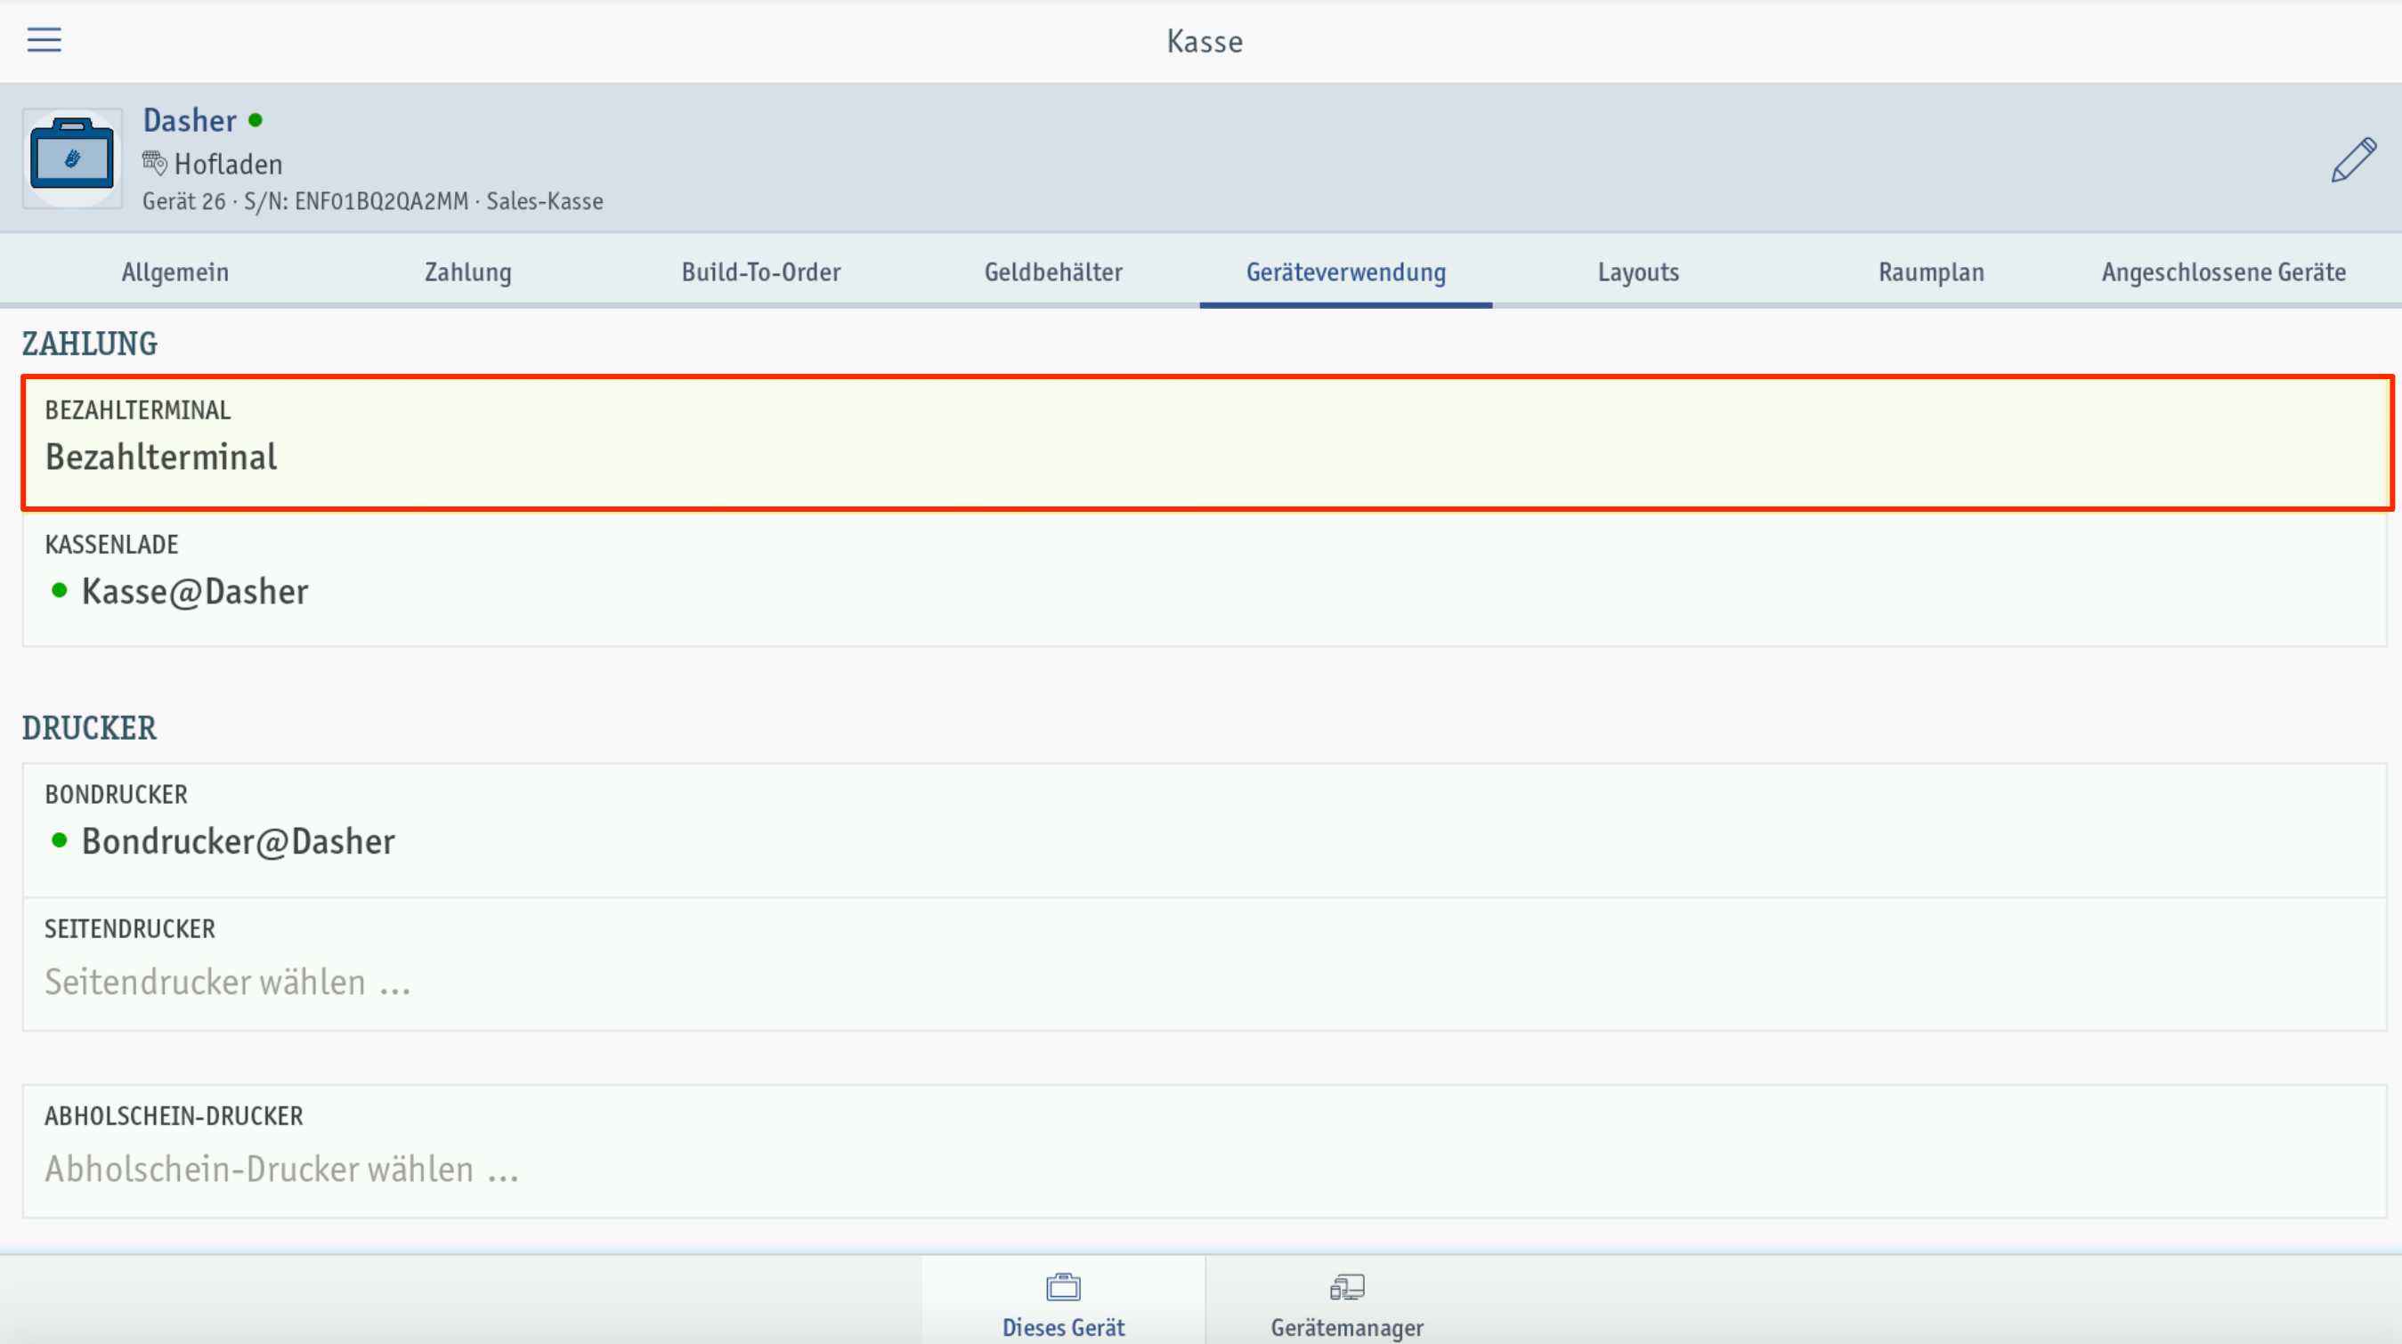Screen dimensions: 2402x1344
Task: Click the green dot next to Kasse@Dasher
Action: pos(60,590)
